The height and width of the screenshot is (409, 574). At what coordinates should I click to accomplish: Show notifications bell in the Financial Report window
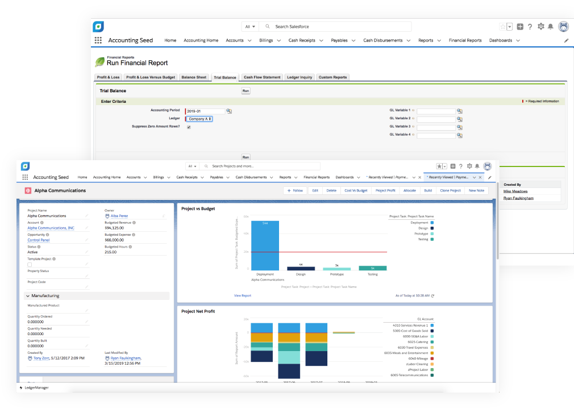(x=551, y=27)
